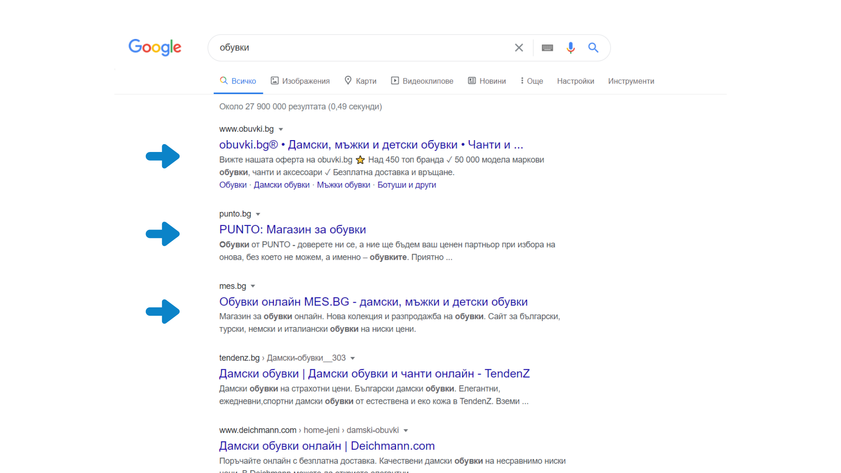
Task: Click the image icon beside Изображения
Action: pyautogui.click(x=275, y=81)
